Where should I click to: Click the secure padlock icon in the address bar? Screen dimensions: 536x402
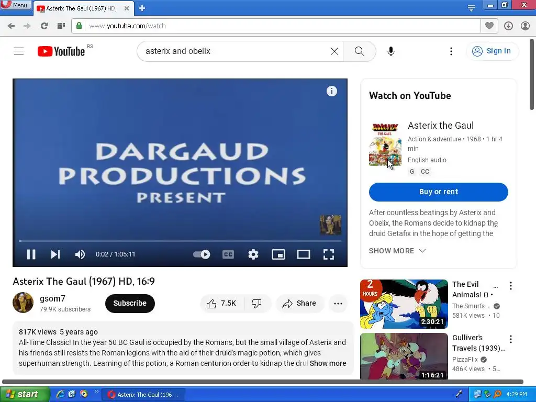click(x=79, y=26)
